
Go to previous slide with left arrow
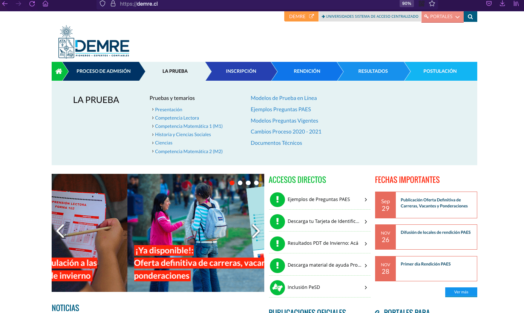pos(60,231)
